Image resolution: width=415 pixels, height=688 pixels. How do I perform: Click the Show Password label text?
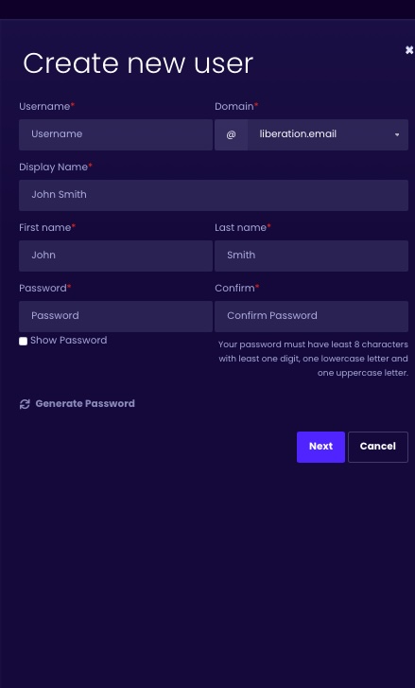coord(69,340)
